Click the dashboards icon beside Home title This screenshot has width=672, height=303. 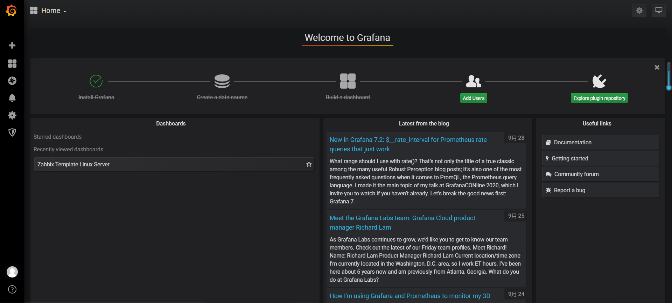point(34,10)
